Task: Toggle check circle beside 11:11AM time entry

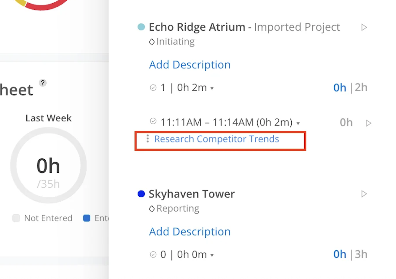Action: coord(153,121)
